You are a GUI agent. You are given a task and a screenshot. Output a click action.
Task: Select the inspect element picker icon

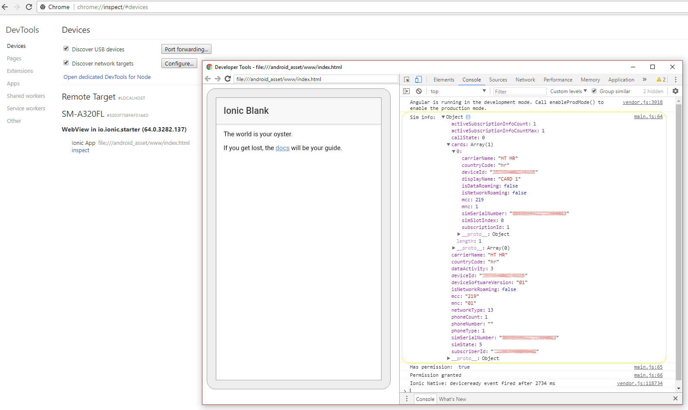[x=407, y=80]
